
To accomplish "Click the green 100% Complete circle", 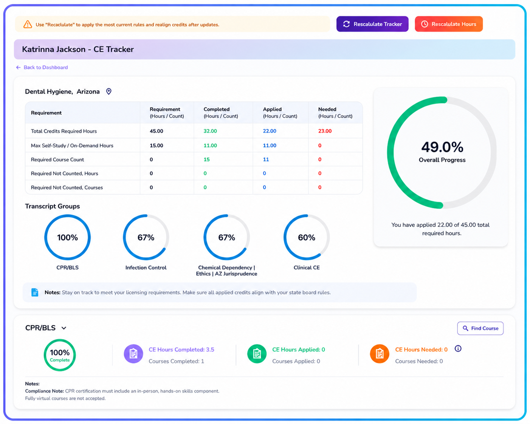I will pyautogui.click(x=60, y=355).
